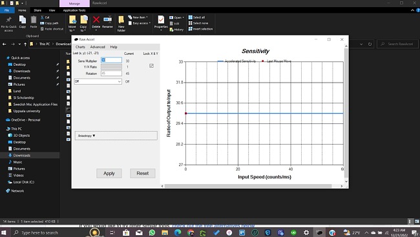
Task: Open the Help menu in Raw Accel
Action: coord(114,47)
